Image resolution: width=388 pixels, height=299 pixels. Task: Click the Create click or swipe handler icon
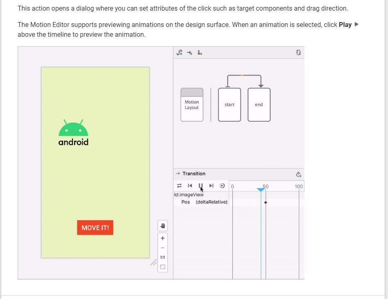tap(200, 53)
